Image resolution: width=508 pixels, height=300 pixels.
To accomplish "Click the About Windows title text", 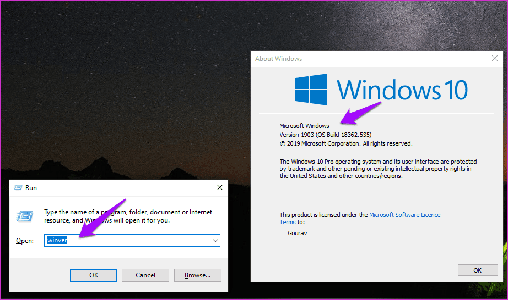I will point(278,59).
